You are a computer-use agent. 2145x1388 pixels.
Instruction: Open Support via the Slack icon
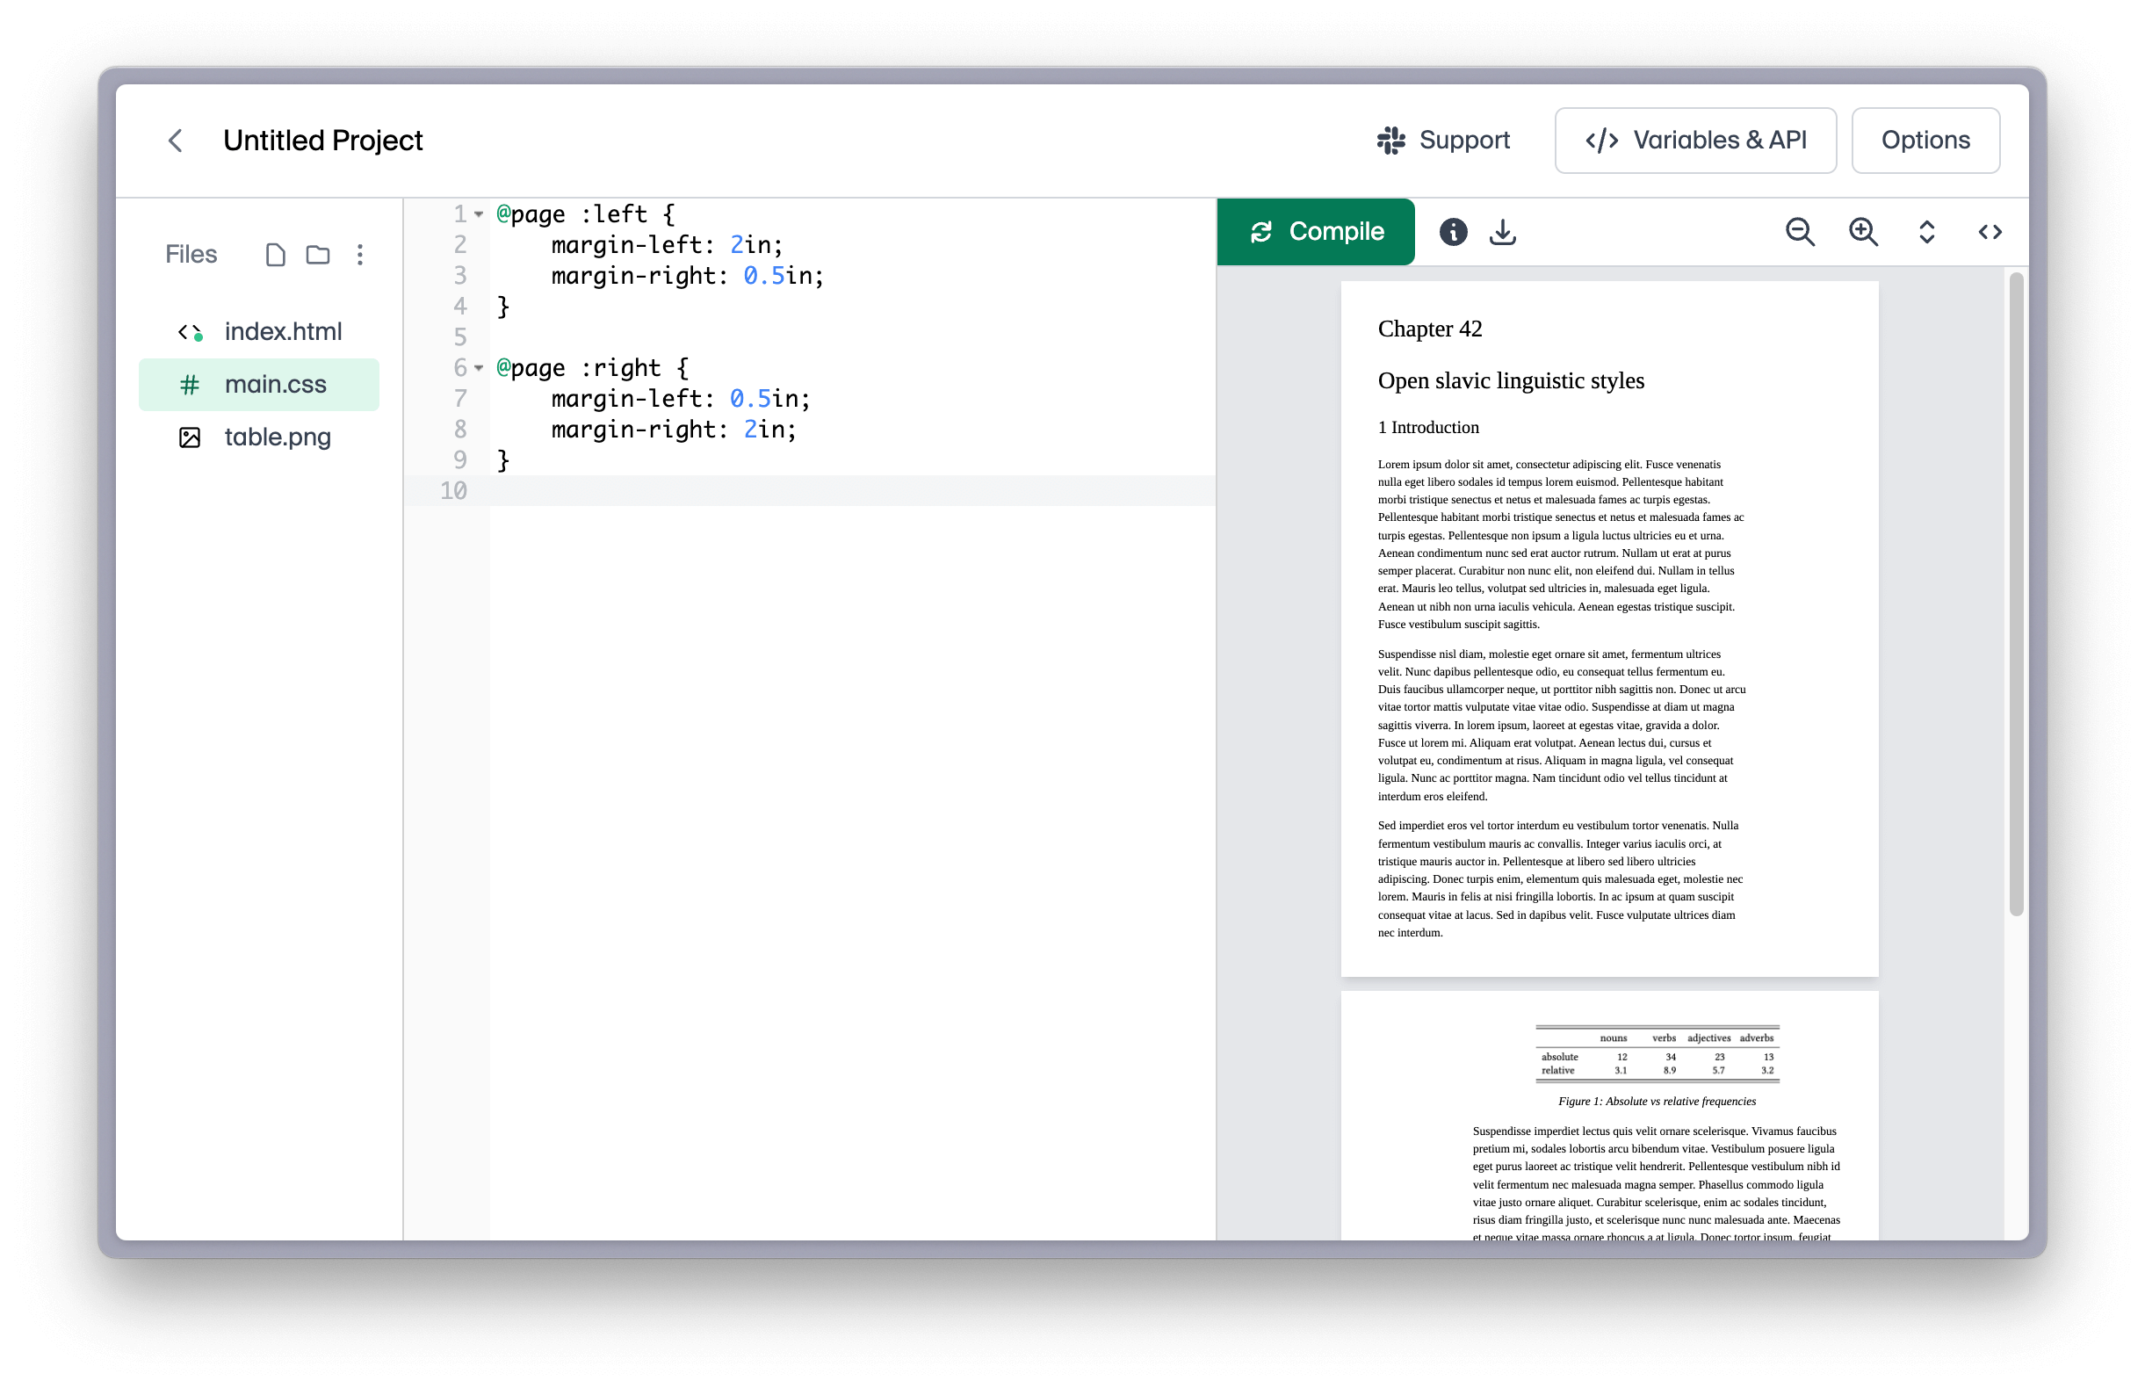(1443, 141)
